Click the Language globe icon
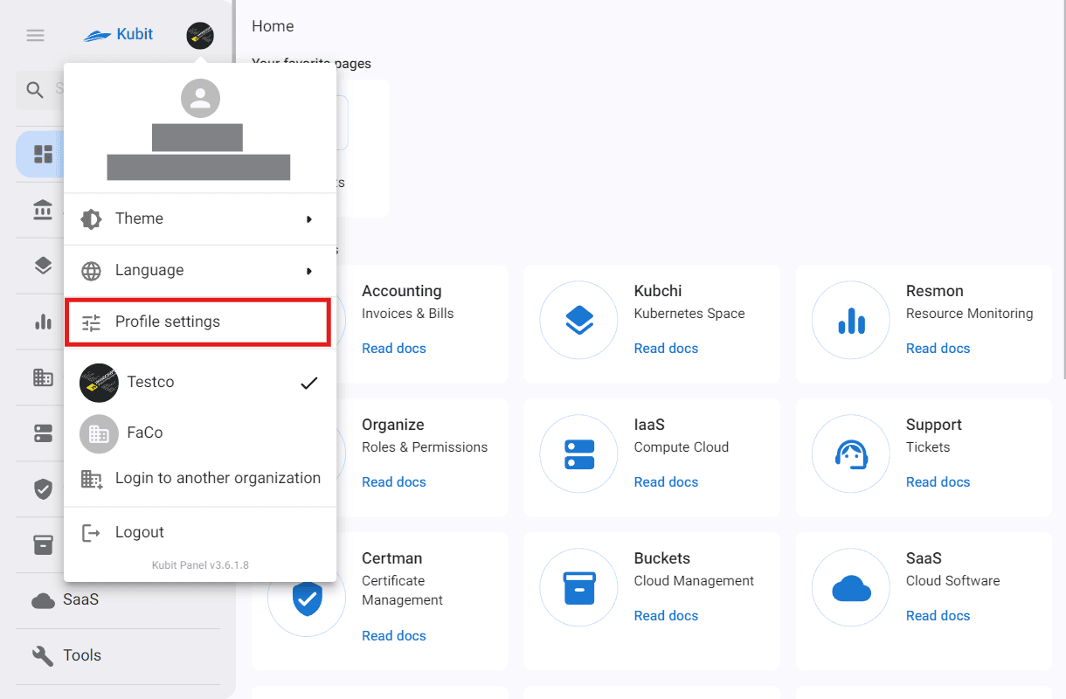Screen dimensions: 1066x699 click(x=91, y=271)
